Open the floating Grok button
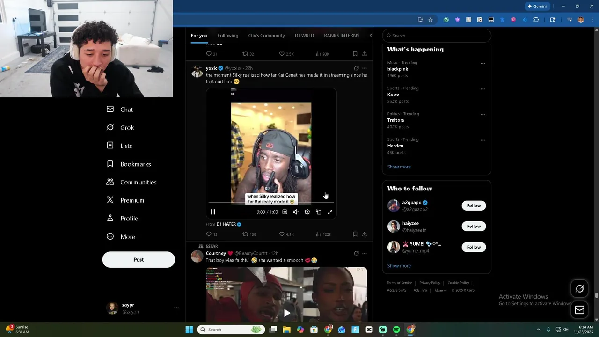This screenshot has width=599, height=337. click(579, 289)
